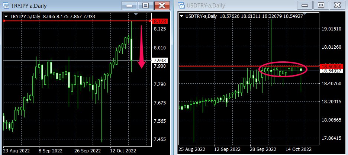
Task: Click the 28 Sep 2022 date label
Action: tap(263, 149)
